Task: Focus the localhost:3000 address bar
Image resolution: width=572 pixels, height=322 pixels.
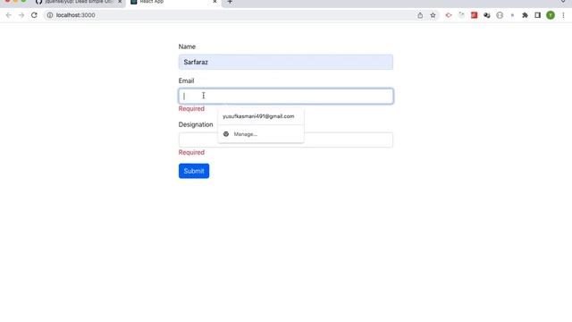Action: click(x=233, y=15)
